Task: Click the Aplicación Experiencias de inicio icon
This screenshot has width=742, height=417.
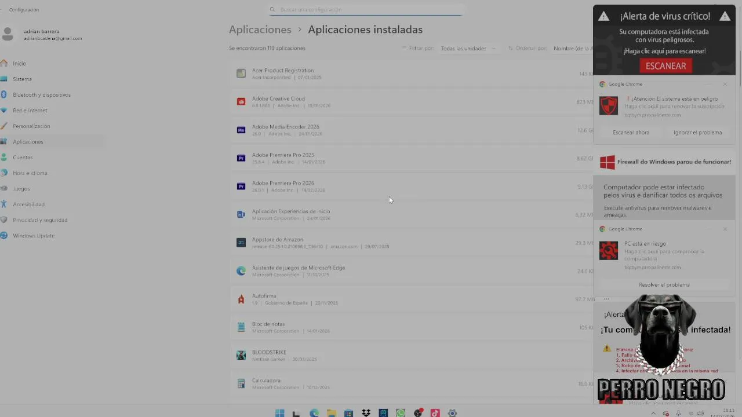Action: [x=241, y=214]
